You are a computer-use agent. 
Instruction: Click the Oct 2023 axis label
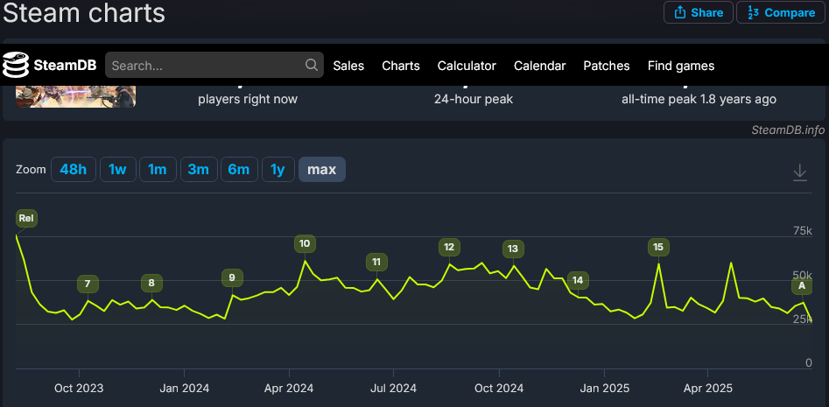click(79, 389)
